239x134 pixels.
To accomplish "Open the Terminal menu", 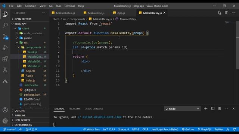I will (x=69, y=6).
